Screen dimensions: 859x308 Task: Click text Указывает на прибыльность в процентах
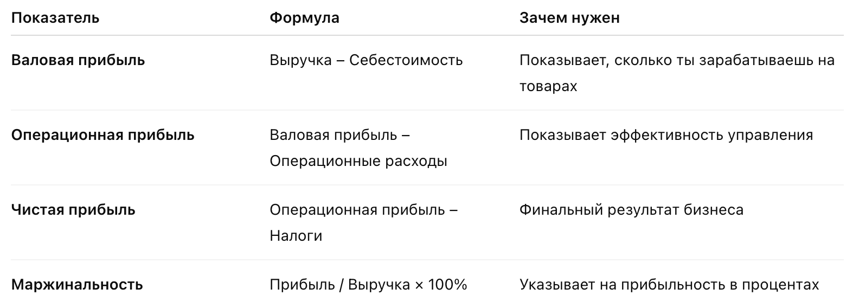(669, 285)
